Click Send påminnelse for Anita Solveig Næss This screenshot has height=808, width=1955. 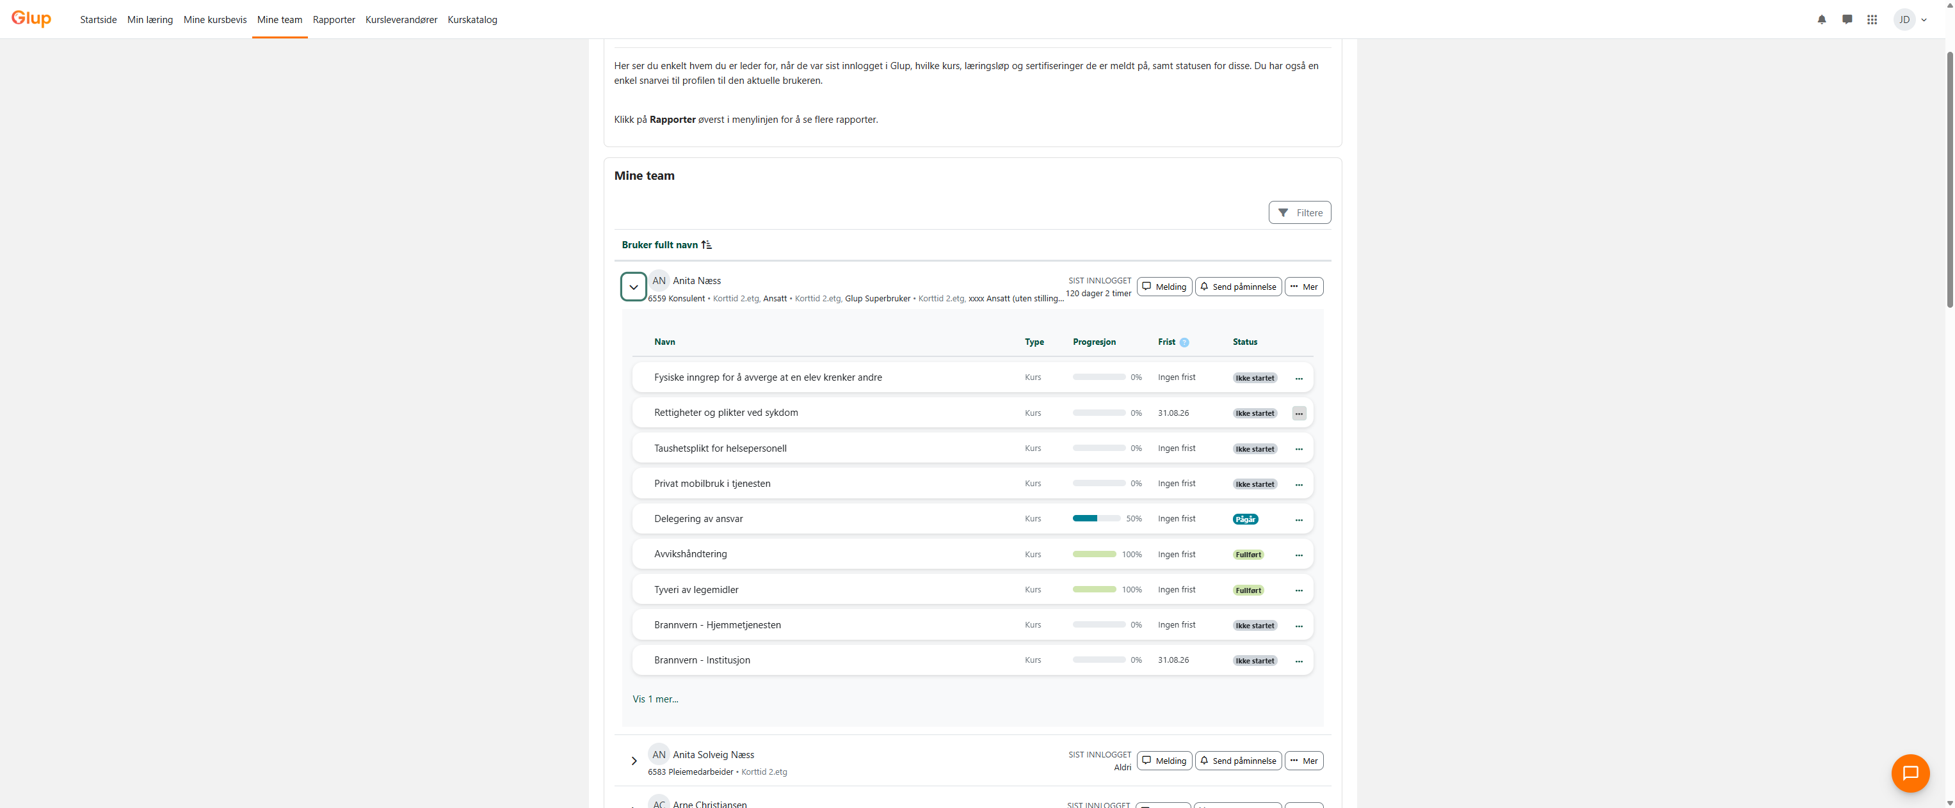point(1238,761)
